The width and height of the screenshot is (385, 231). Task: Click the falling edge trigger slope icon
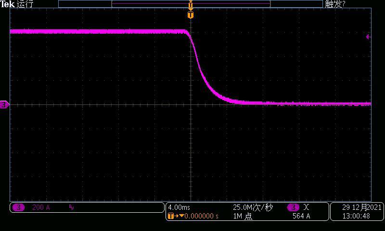click(x=306, y=207)
